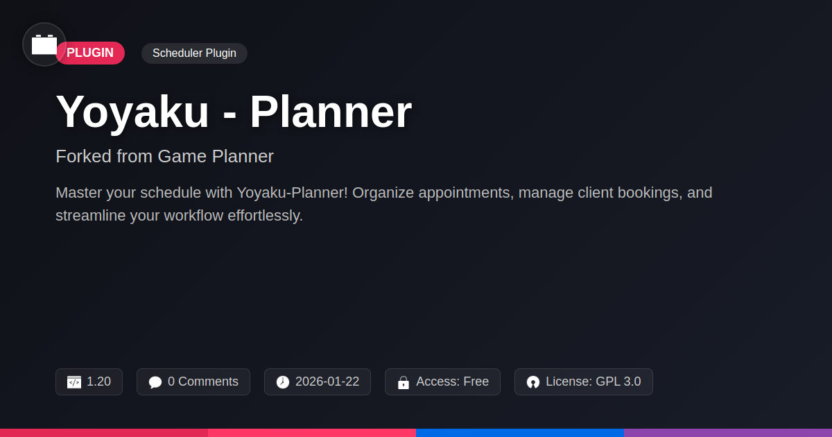The width and height of the screenshot is (832, 437).
Task: Click the 2026-01-22 date chip
Action: tap(318, 382)
